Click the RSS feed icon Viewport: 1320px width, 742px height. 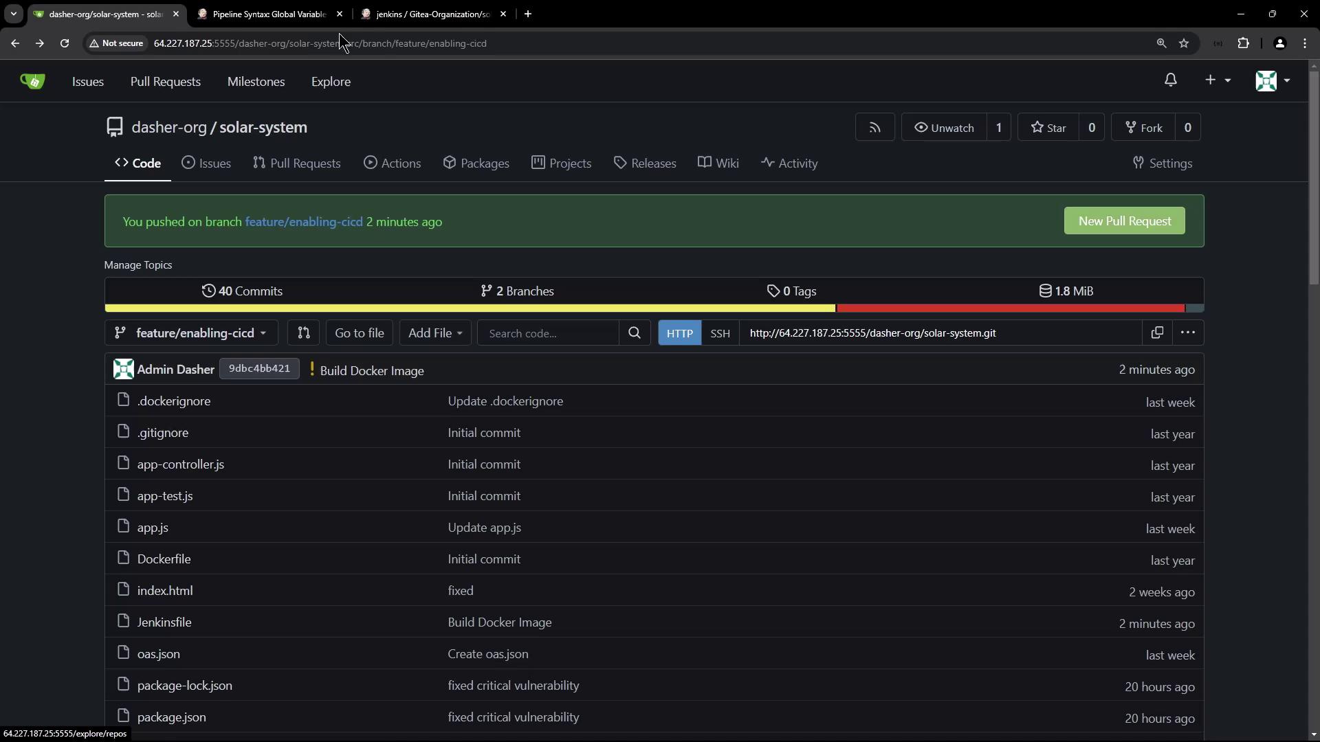874,128
